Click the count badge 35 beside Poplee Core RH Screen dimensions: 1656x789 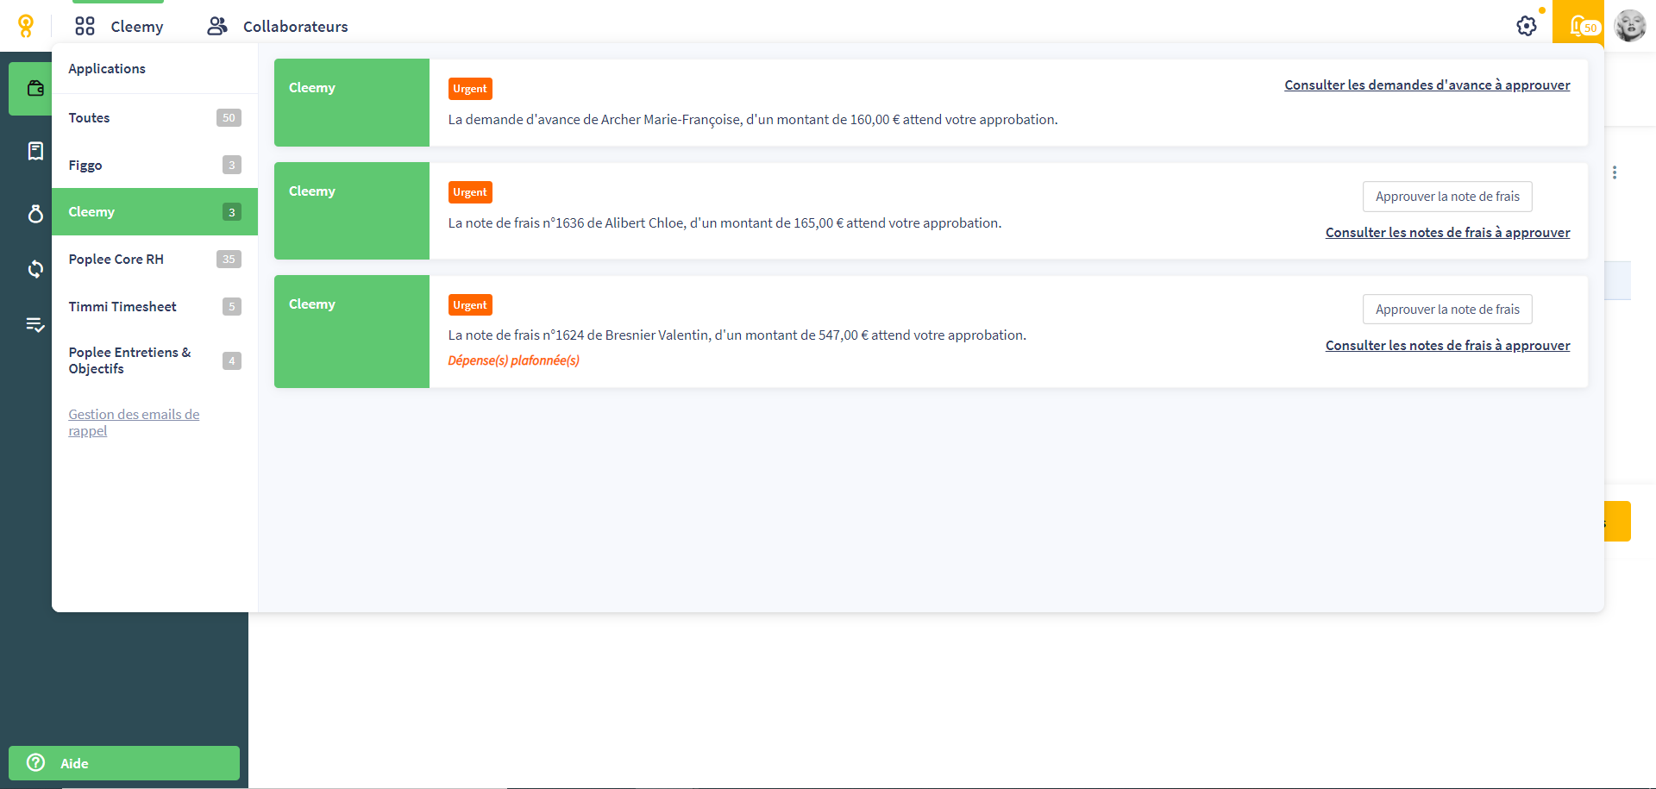[x=229, y=259]
